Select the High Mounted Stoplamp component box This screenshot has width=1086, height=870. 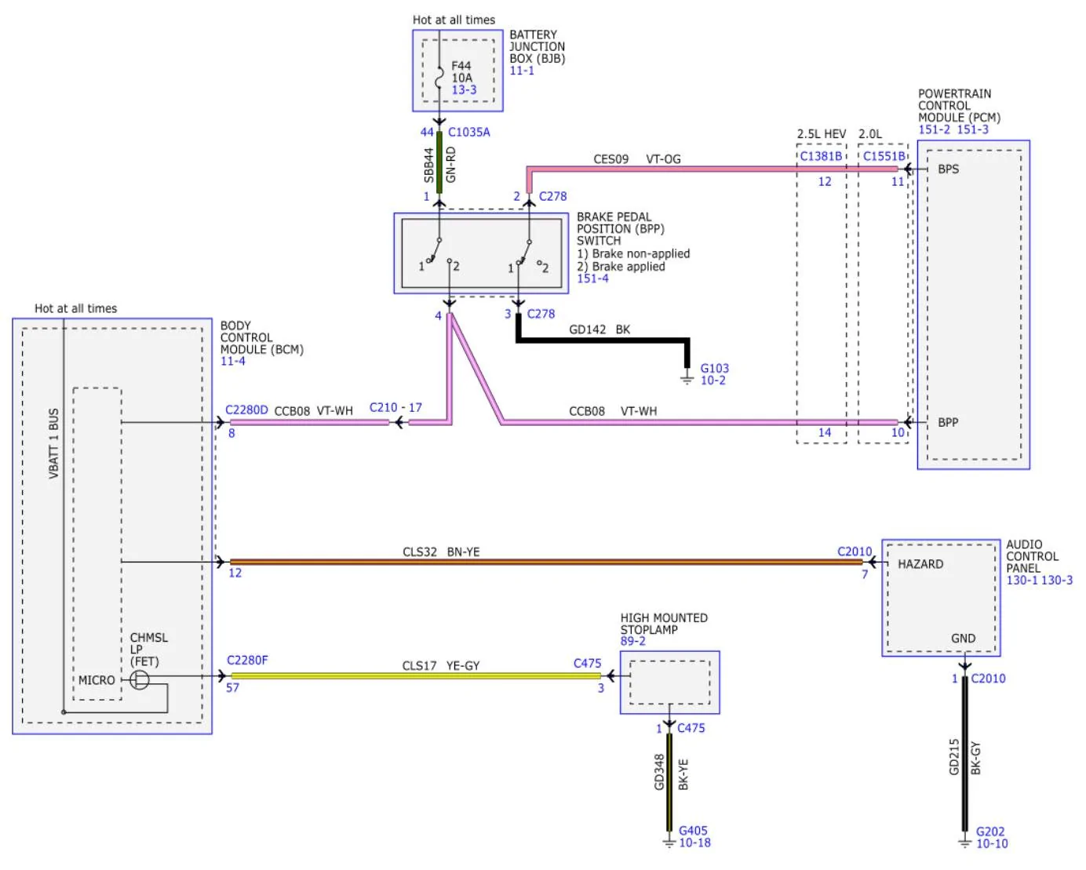tap(669, 683)
